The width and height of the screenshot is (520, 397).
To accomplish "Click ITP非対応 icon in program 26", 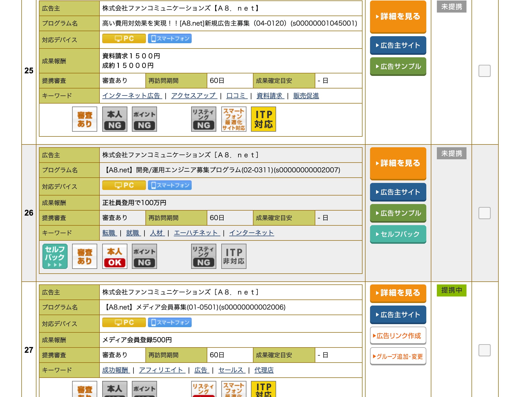I will [x=234, y=256].
